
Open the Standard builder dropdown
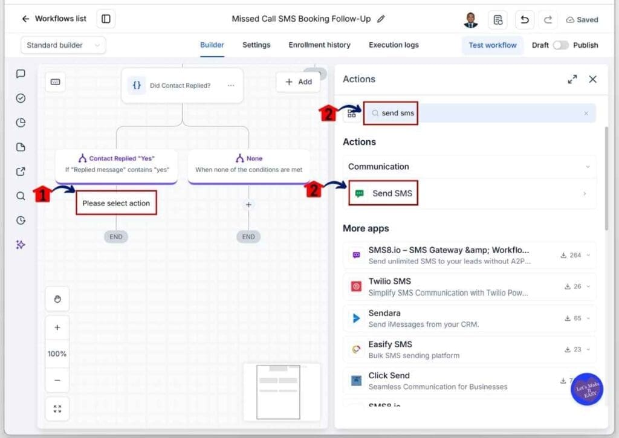pyautogui.click(x=63, y=45)
